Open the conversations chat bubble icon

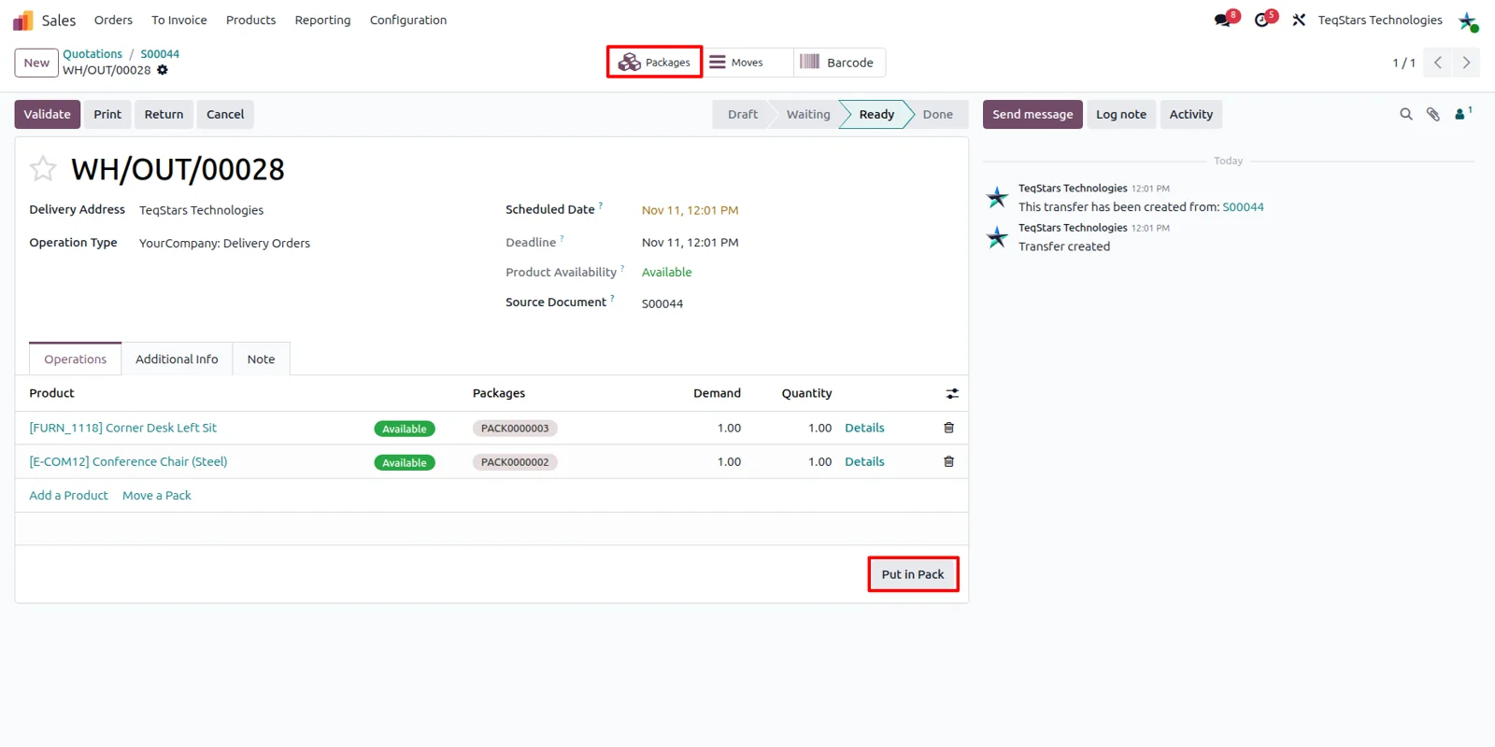[1222, 21]
